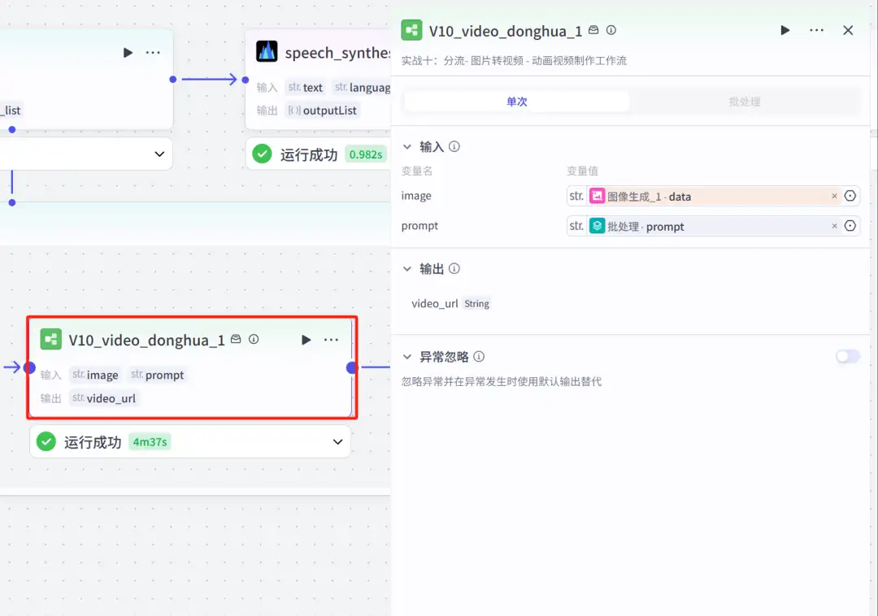This screenshot has height=616, width=878.
Task: Enable the 异常忽略 toggle switch
Action: tap(848, 357)
